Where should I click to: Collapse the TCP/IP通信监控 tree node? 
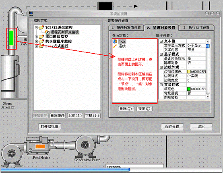click(36, 27)
